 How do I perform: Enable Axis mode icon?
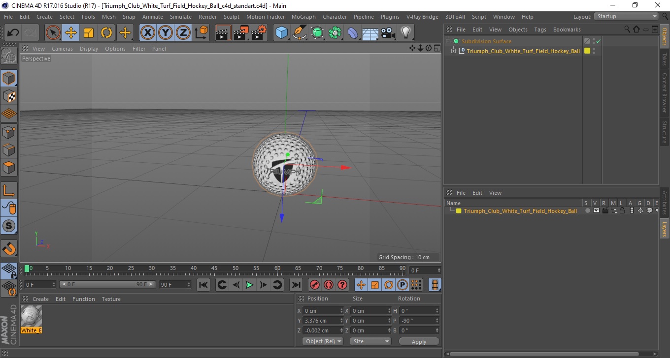[x=9, y=190]
